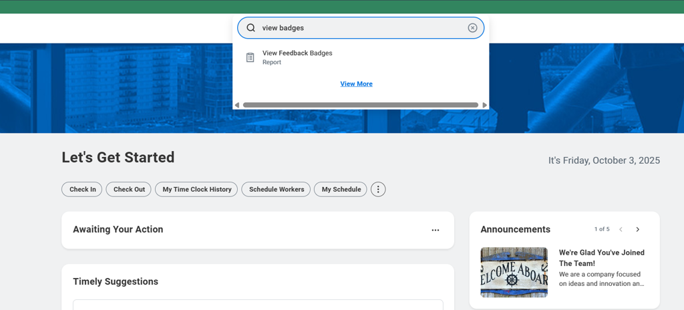Click into the search field containing "view badges"

tap(361, 28)
